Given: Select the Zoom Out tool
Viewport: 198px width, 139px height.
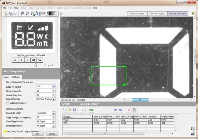Looking at the screenshot, I should [28, 14].
